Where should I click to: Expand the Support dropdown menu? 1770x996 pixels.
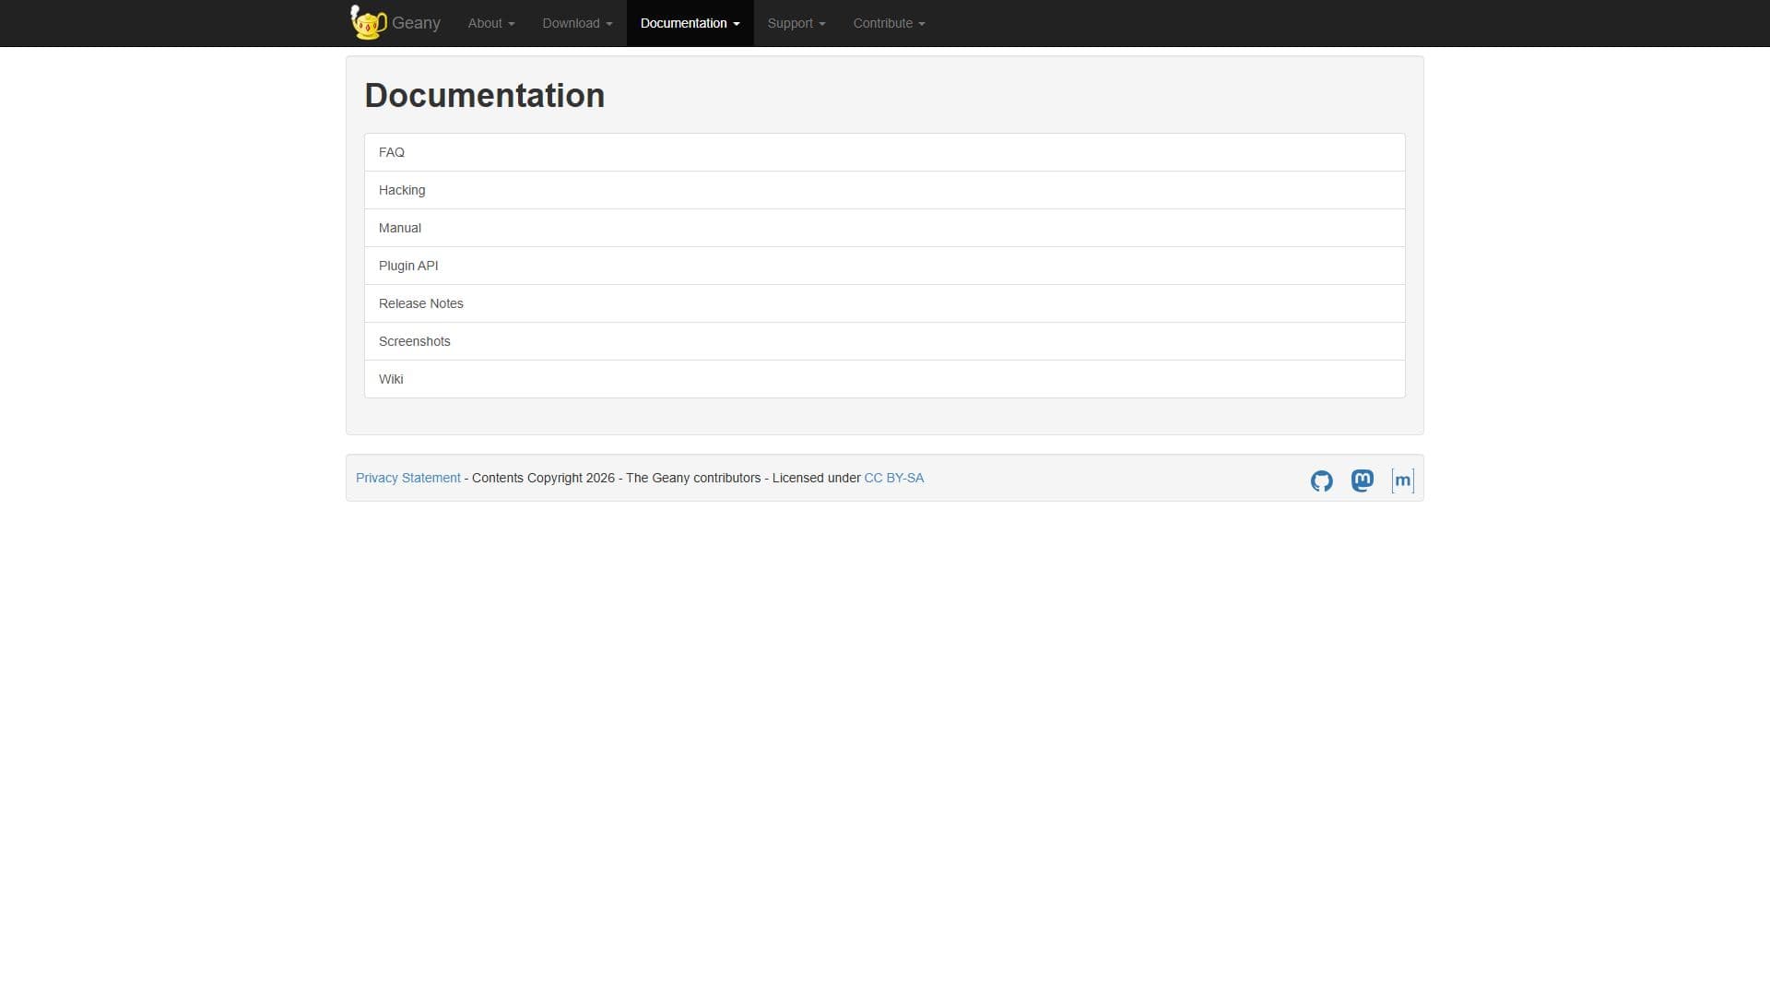coord(796,23)
